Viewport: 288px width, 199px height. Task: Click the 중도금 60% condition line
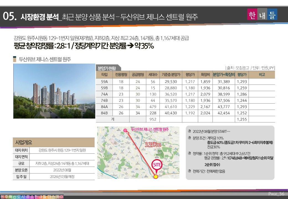[240, 143]
